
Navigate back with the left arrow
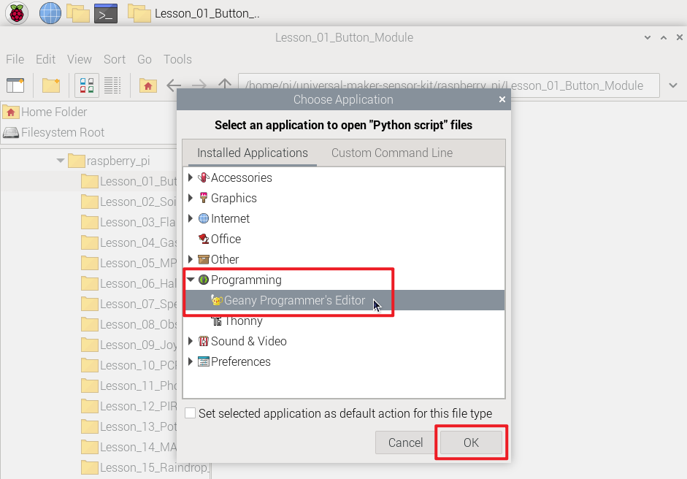coord(174,85)
